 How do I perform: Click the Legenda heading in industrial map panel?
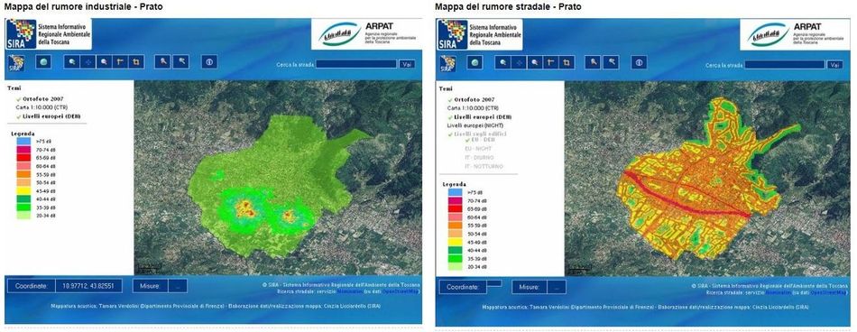click(23, 134)
